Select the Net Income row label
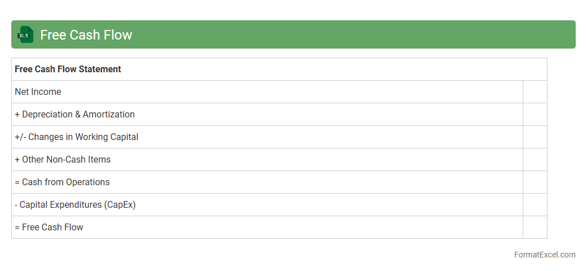The image size is (587, 271). tap(38, 91)
